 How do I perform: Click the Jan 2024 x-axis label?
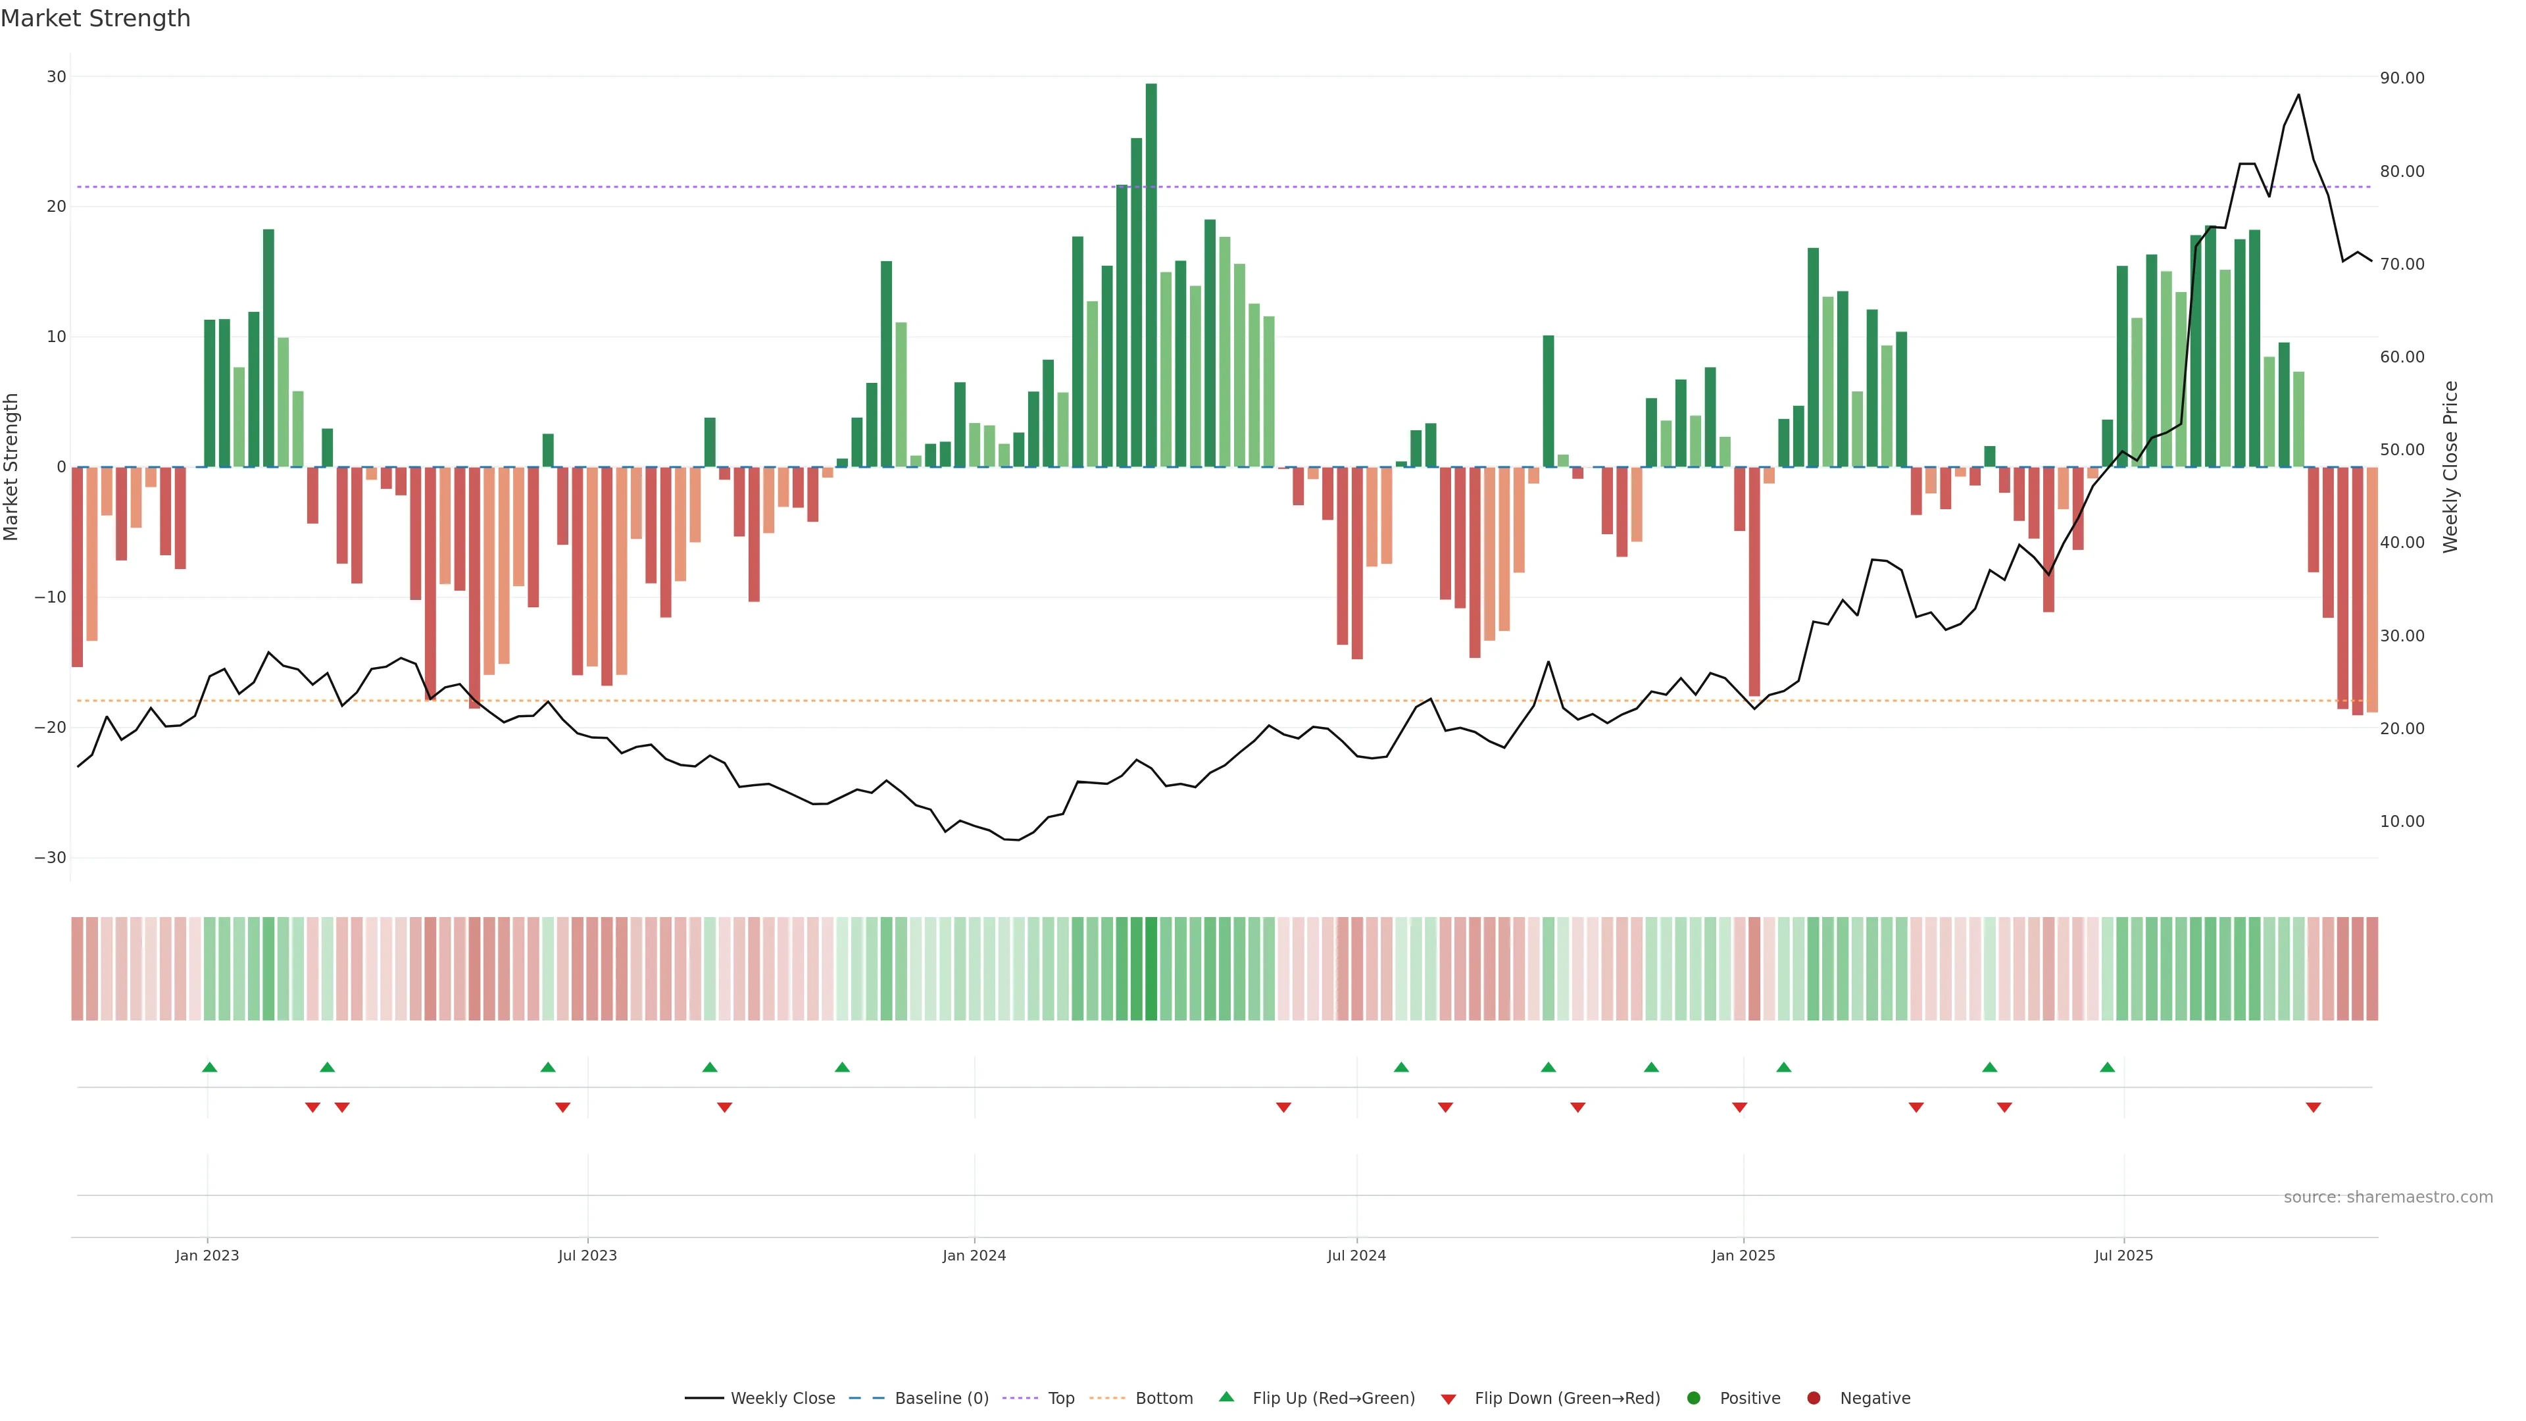click(974, 1255)
